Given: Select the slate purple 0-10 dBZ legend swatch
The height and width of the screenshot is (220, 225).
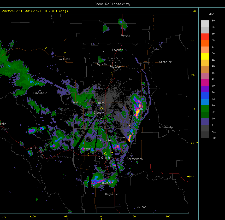Looking at the screenshot, I should (205, 122).
